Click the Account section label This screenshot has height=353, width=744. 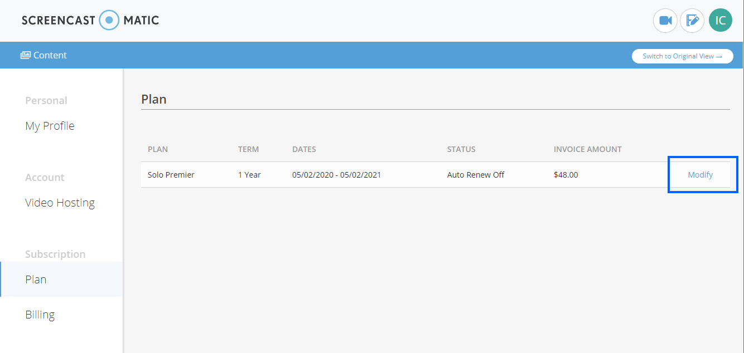45,177
